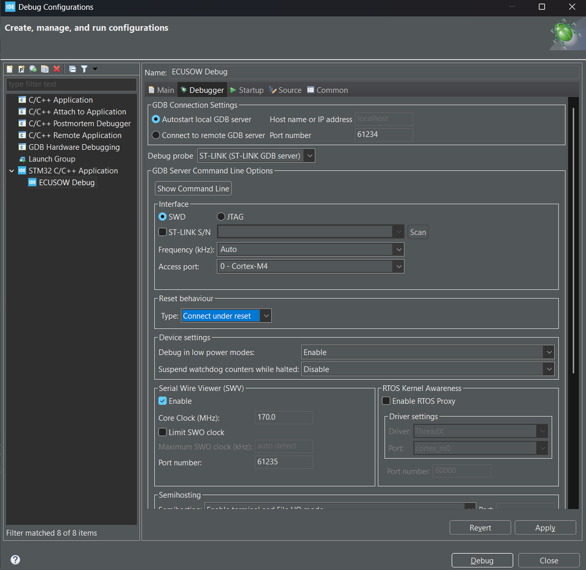Choose the JTAG interface option
Screen dimensions: 586x570
221,217
